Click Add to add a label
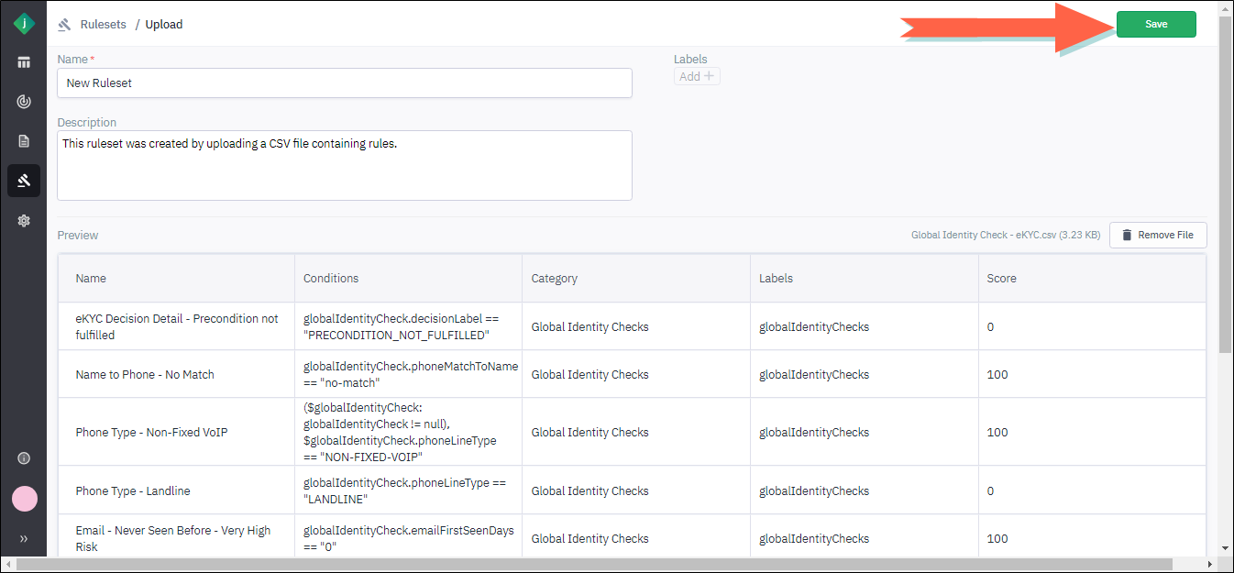Viewport: 1234px width, 573px height. [x=697, y=77]
